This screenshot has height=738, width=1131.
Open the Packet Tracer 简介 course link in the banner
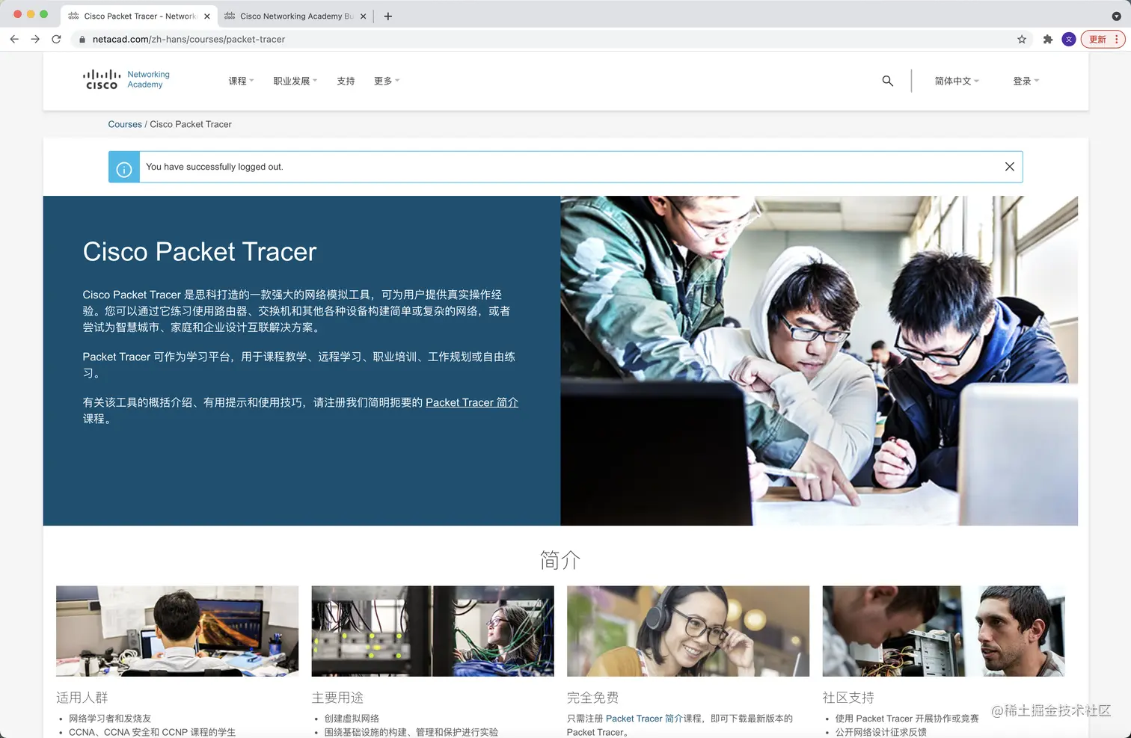click(471, 402)
